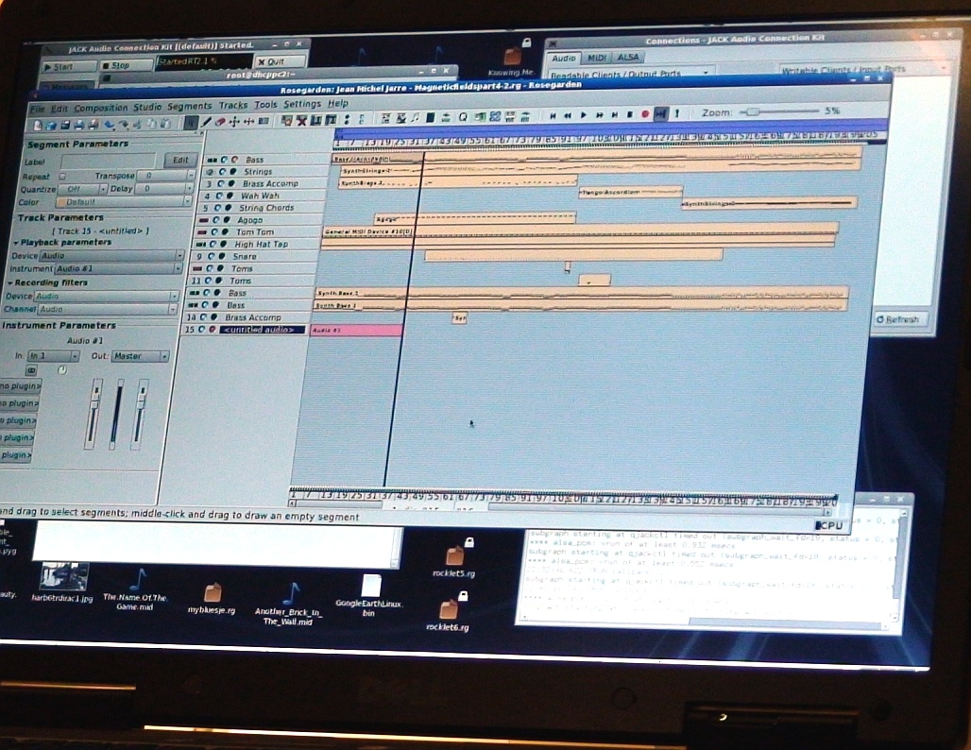Switch to the MIDI tab in Connections window
Viewport: 971px width, 750px height.
(597, 58)
